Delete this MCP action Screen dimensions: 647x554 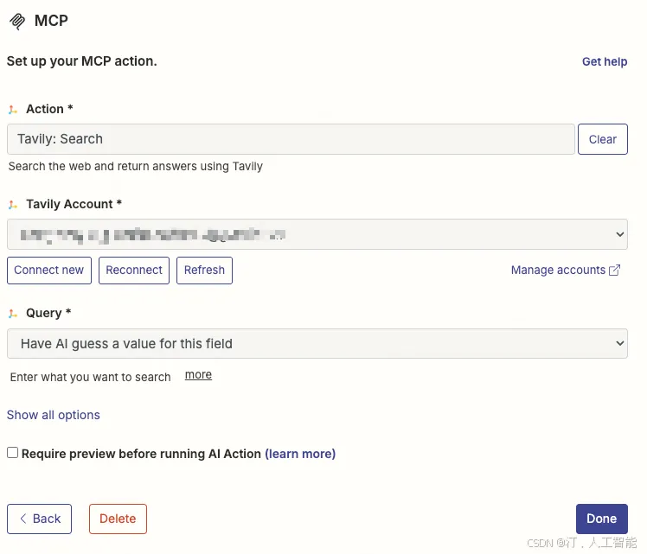pyautogui.click(x=118, y=519)
